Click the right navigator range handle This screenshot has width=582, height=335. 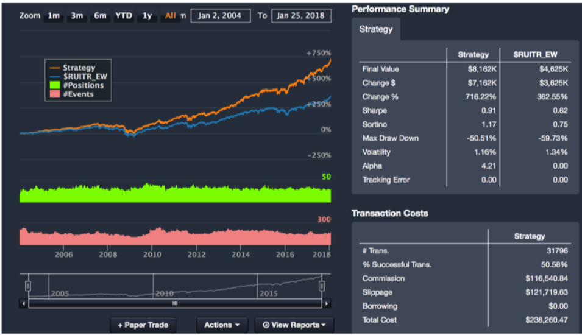[x=322, y=286]
